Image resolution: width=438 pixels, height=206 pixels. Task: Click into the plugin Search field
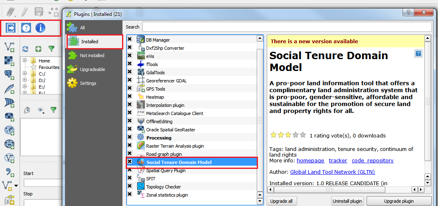click(x=287, y=27)
